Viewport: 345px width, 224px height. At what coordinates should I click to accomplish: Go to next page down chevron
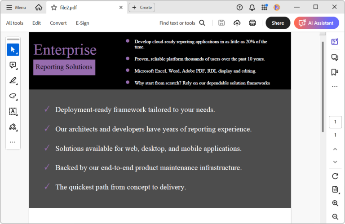pyautogui.click(x=335, y=162)
